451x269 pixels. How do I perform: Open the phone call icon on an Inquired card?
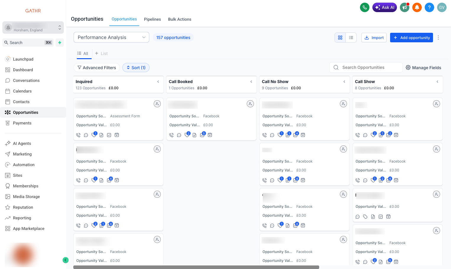point(78,135)
